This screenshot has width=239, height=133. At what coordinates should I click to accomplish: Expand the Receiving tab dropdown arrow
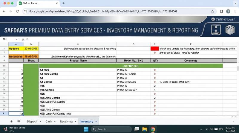76,122
